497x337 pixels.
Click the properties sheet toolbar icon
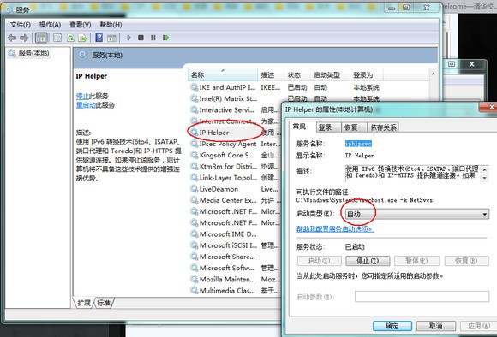point(57,38)
